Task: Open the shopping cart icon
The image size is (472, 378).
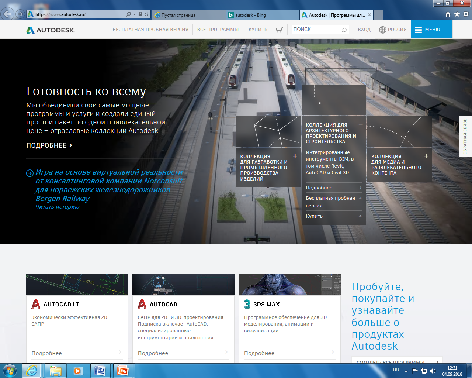Action: 279,30
